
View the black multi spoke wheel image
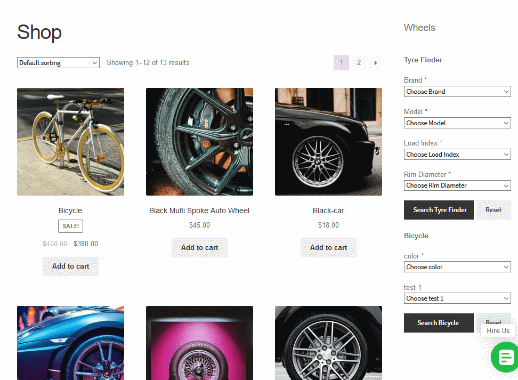tap(199, 142)
